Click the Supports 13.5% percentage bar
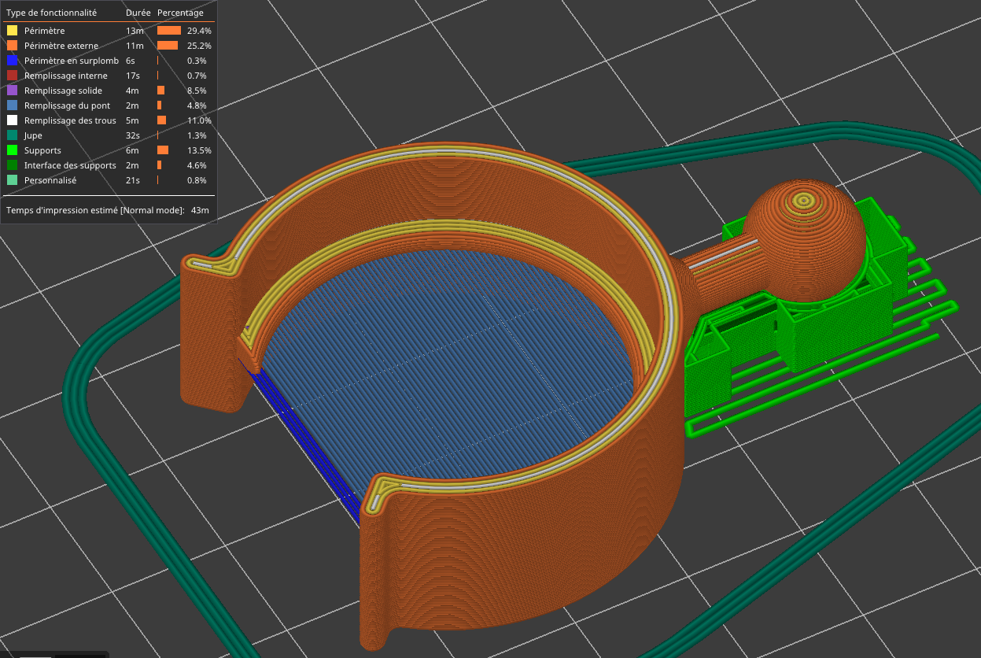This screenshot has width=981, height=658. [163, 150]
